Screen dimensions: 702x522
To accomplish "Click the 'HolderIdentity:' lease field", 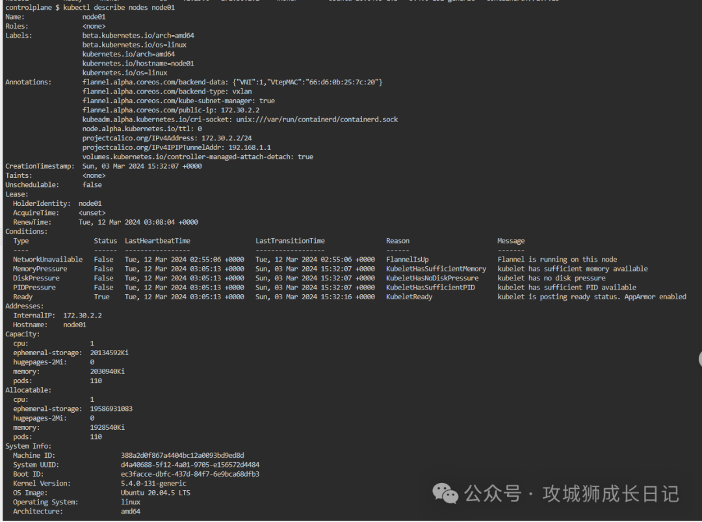I will click(42, 203).
